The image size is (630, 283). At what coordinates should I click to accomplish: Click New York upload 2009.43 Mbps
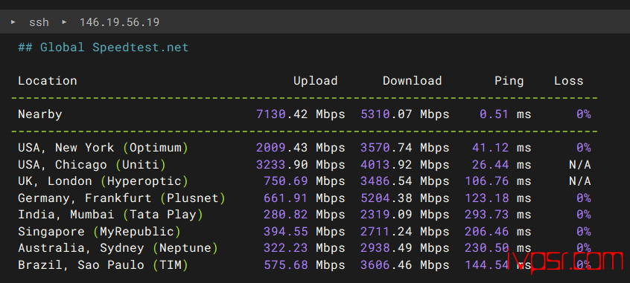(301, 148)
